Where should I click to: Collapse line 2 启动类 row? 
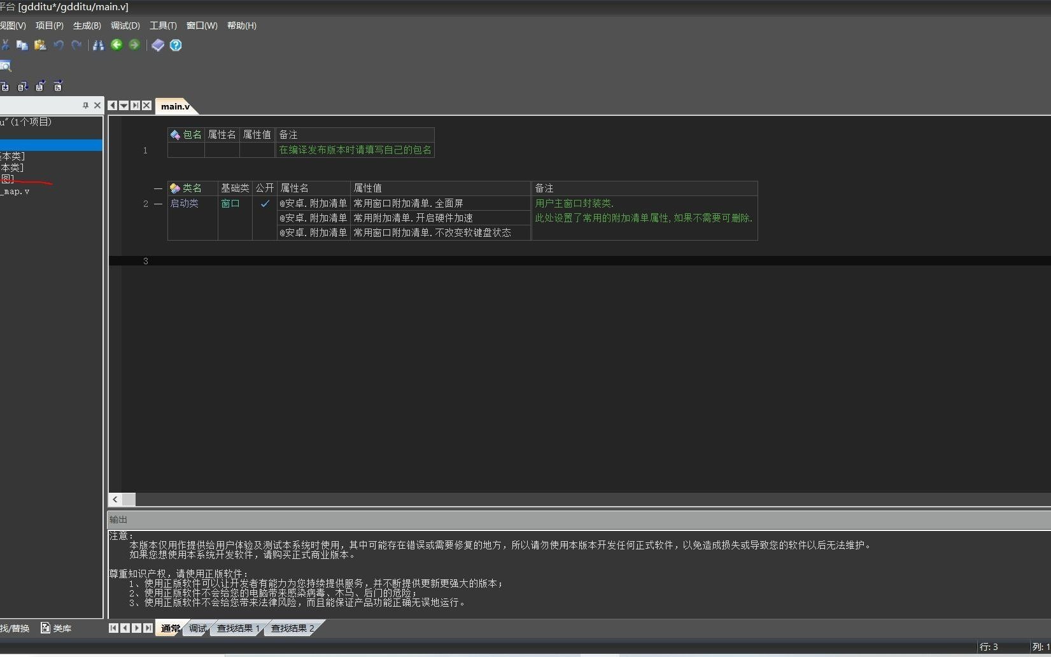(158, 204)
